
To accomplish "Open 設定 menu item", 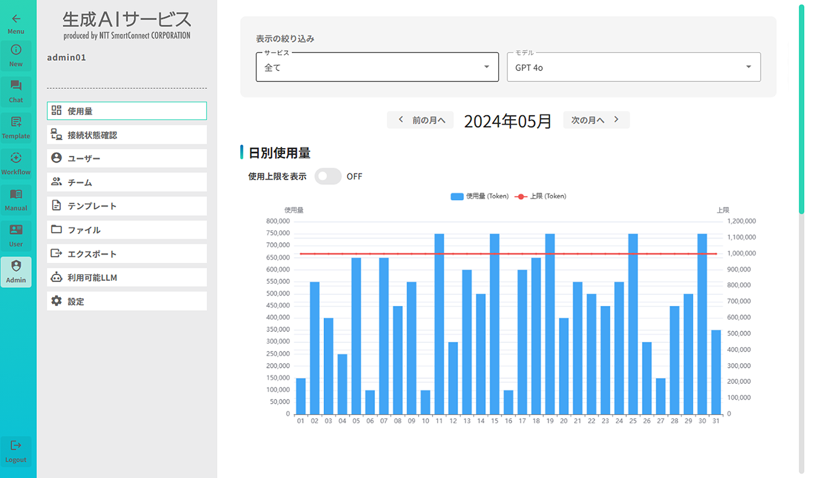I will (127, 301).
